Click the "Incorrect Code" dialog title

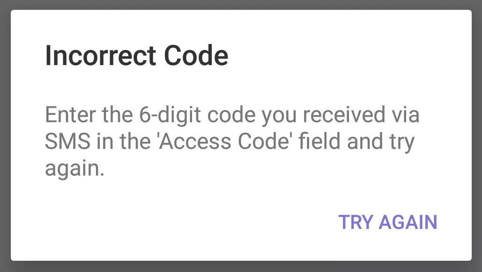tap(136, 56)
